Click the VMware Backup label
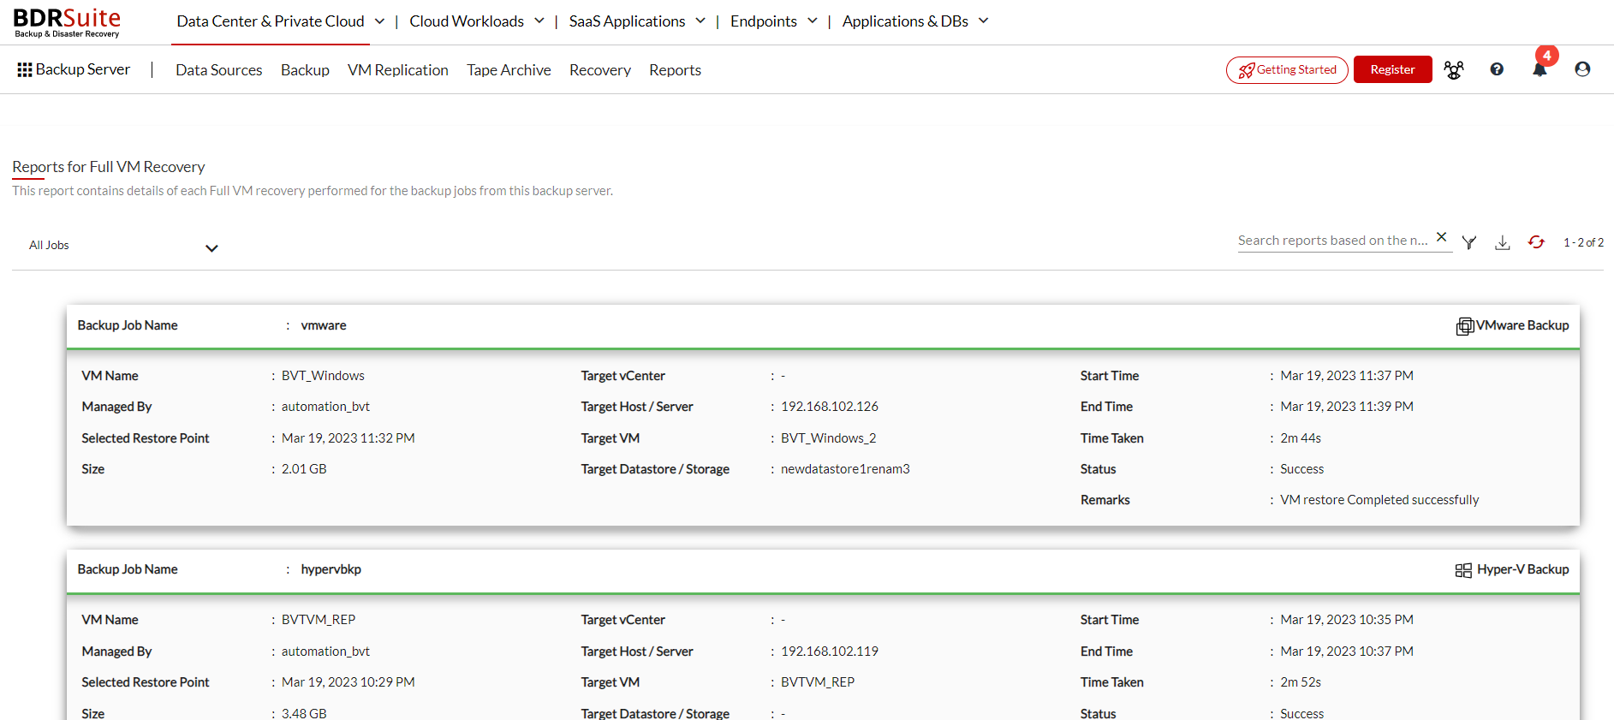Viewport: 1614px width, 720px height. coord(1522,325)
